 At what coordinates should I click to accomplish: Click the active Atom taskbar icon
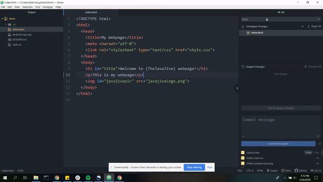tap(109, 177)
